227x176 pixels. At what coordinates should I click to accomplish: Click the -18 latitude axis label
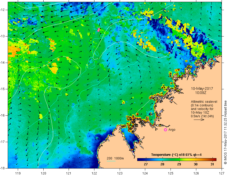click(3, 168)
